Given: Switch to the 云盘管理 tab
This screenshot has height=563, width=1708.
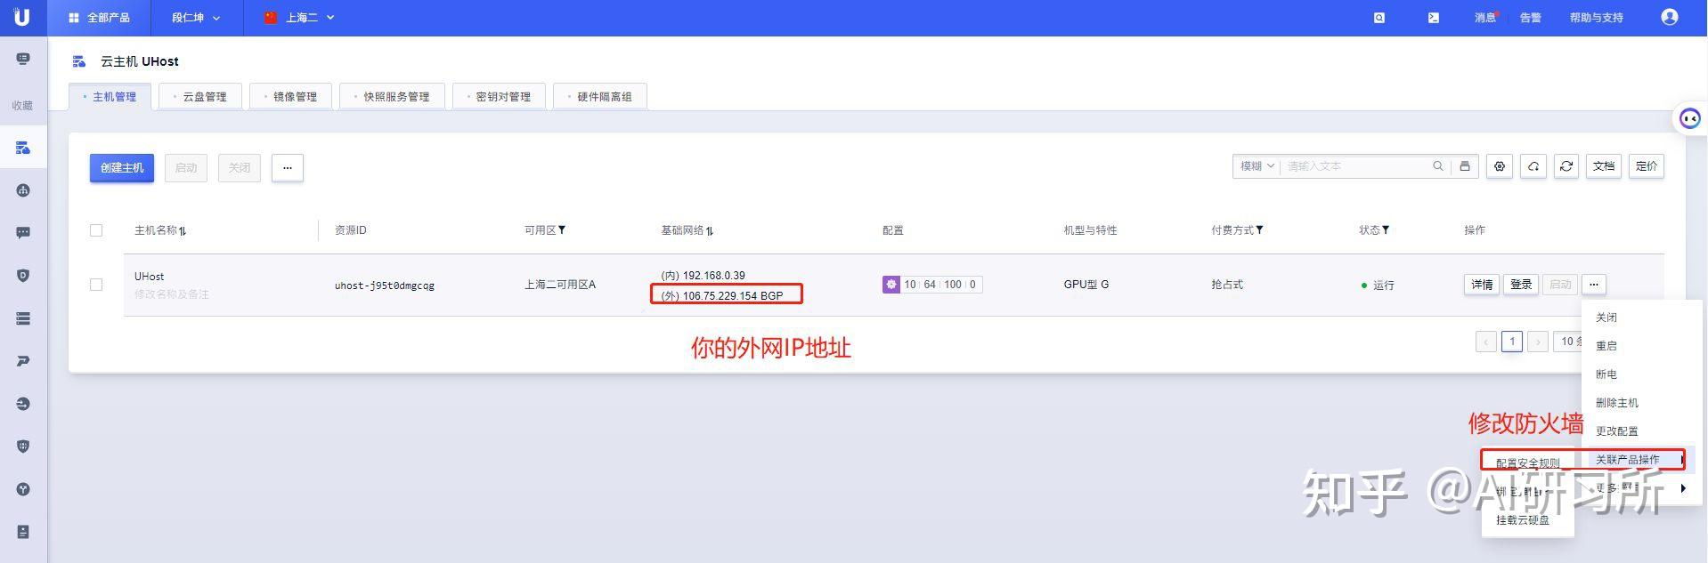Looking at the screenshot, I should tap(199, 97).
